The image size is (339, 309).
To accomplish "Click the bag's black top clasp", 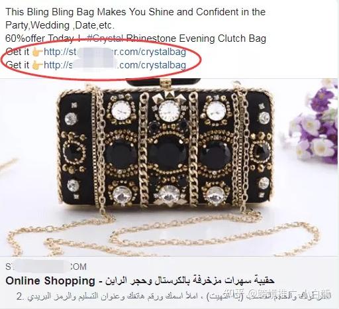I will [163, 82].
